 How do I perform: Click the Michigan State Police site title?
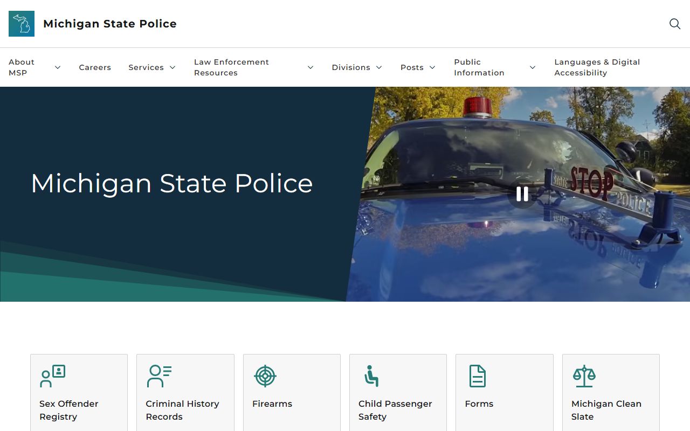point(110,24)
